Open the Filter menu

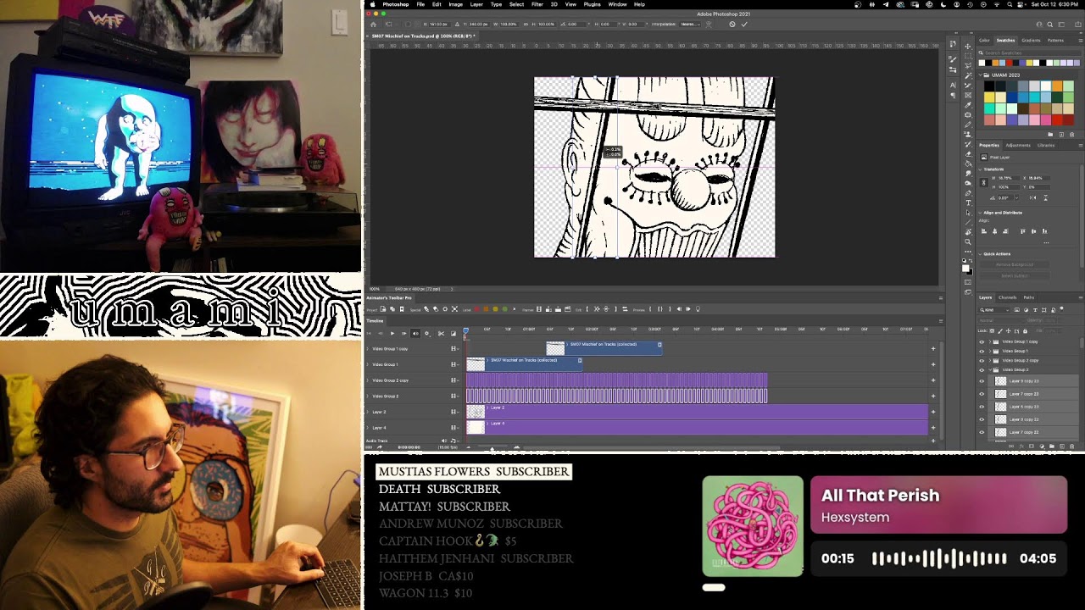tap(537, 4)
